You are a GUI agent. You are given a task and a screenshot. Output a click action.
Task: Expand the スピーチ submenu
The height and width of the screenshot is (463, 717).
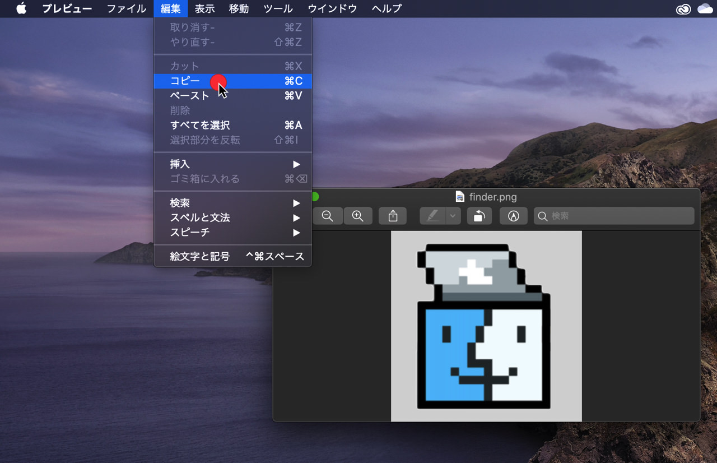[233, 232]
